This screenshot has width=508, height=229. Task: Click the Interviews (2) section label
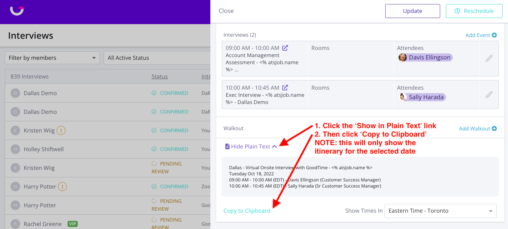[x=240, y=35]
